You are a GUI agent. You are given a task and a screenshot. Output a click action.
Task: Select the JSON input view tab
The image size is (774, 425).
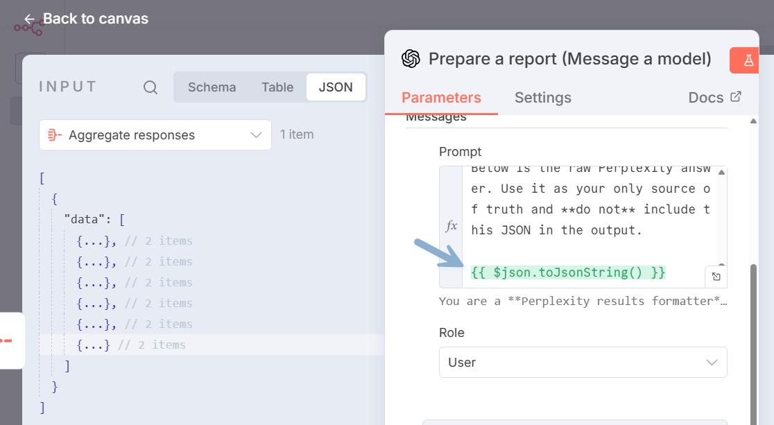pos(336,87)
